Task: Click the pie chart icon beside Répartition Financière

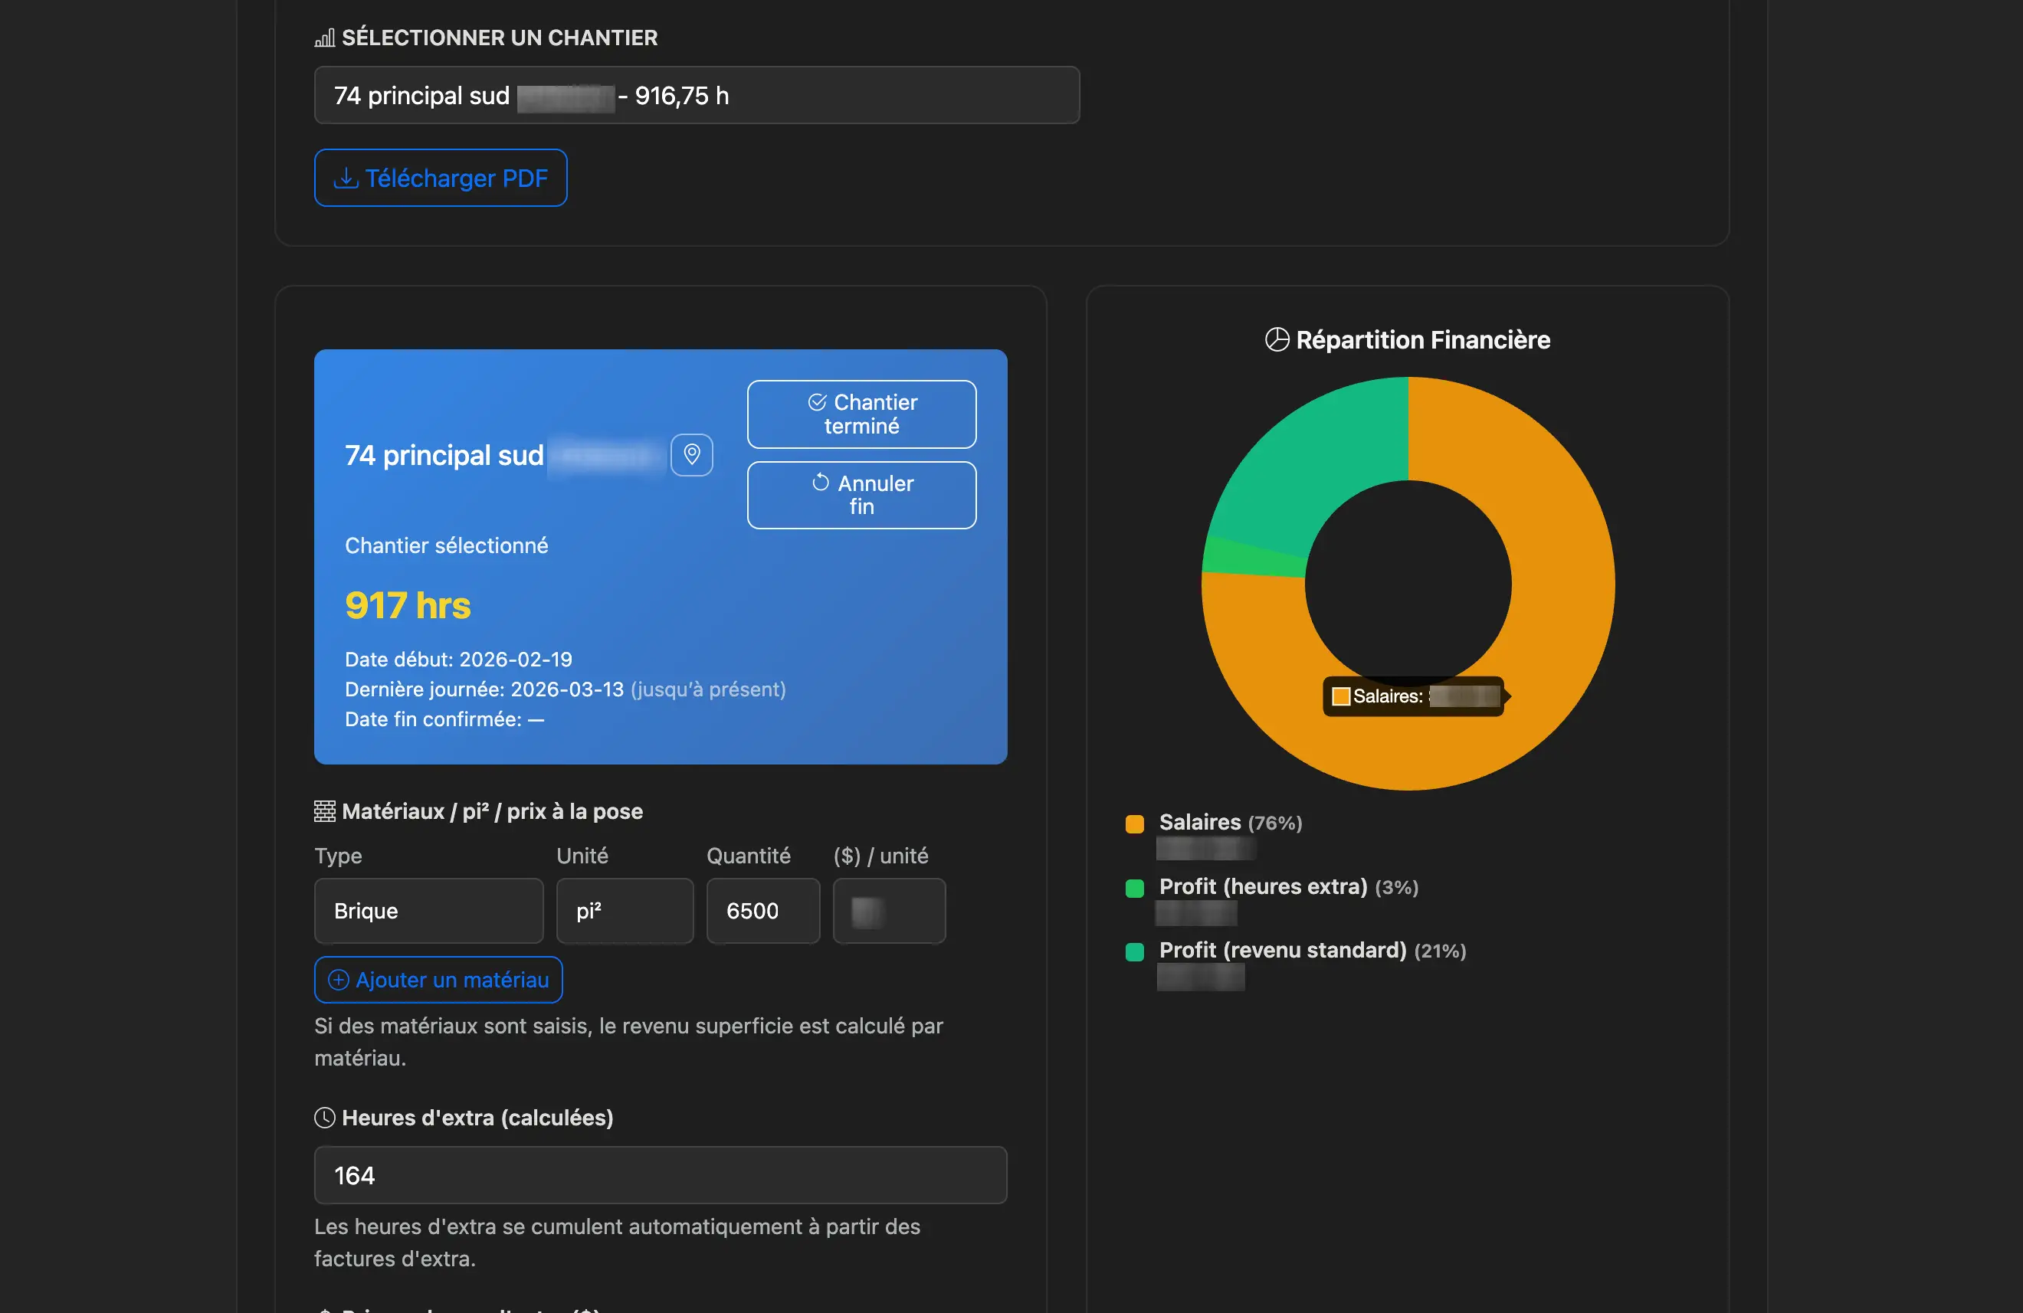Action: click(1277, 340)
